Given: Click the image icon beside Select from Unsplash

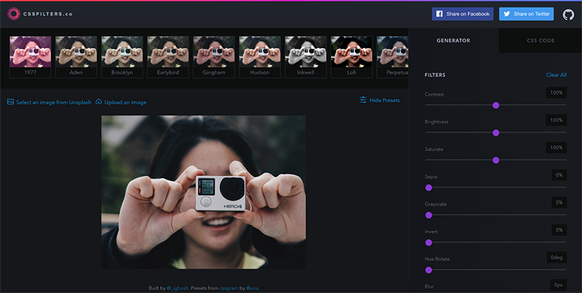Looking at the screenshot, I should [10, 102].
